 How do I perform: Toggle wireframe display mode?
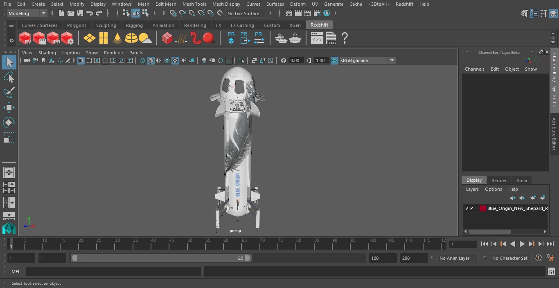(142, 60)
